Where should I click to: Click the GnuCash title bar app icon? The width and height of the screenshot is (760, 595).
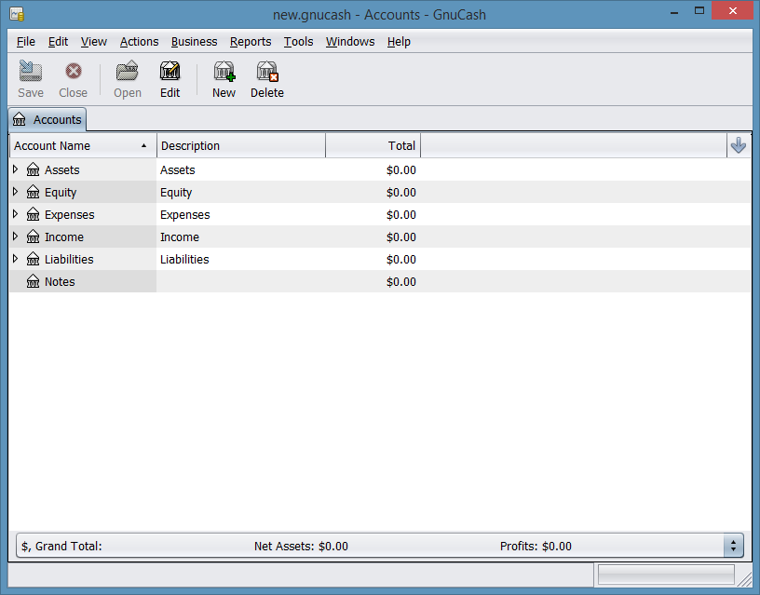pyautogui.click(x=17, y=14)
